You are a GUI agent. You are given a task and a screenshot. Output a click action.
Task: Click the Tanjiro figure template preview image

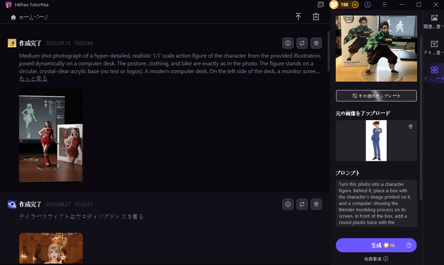pyautogui.click(x=376, y=49)
